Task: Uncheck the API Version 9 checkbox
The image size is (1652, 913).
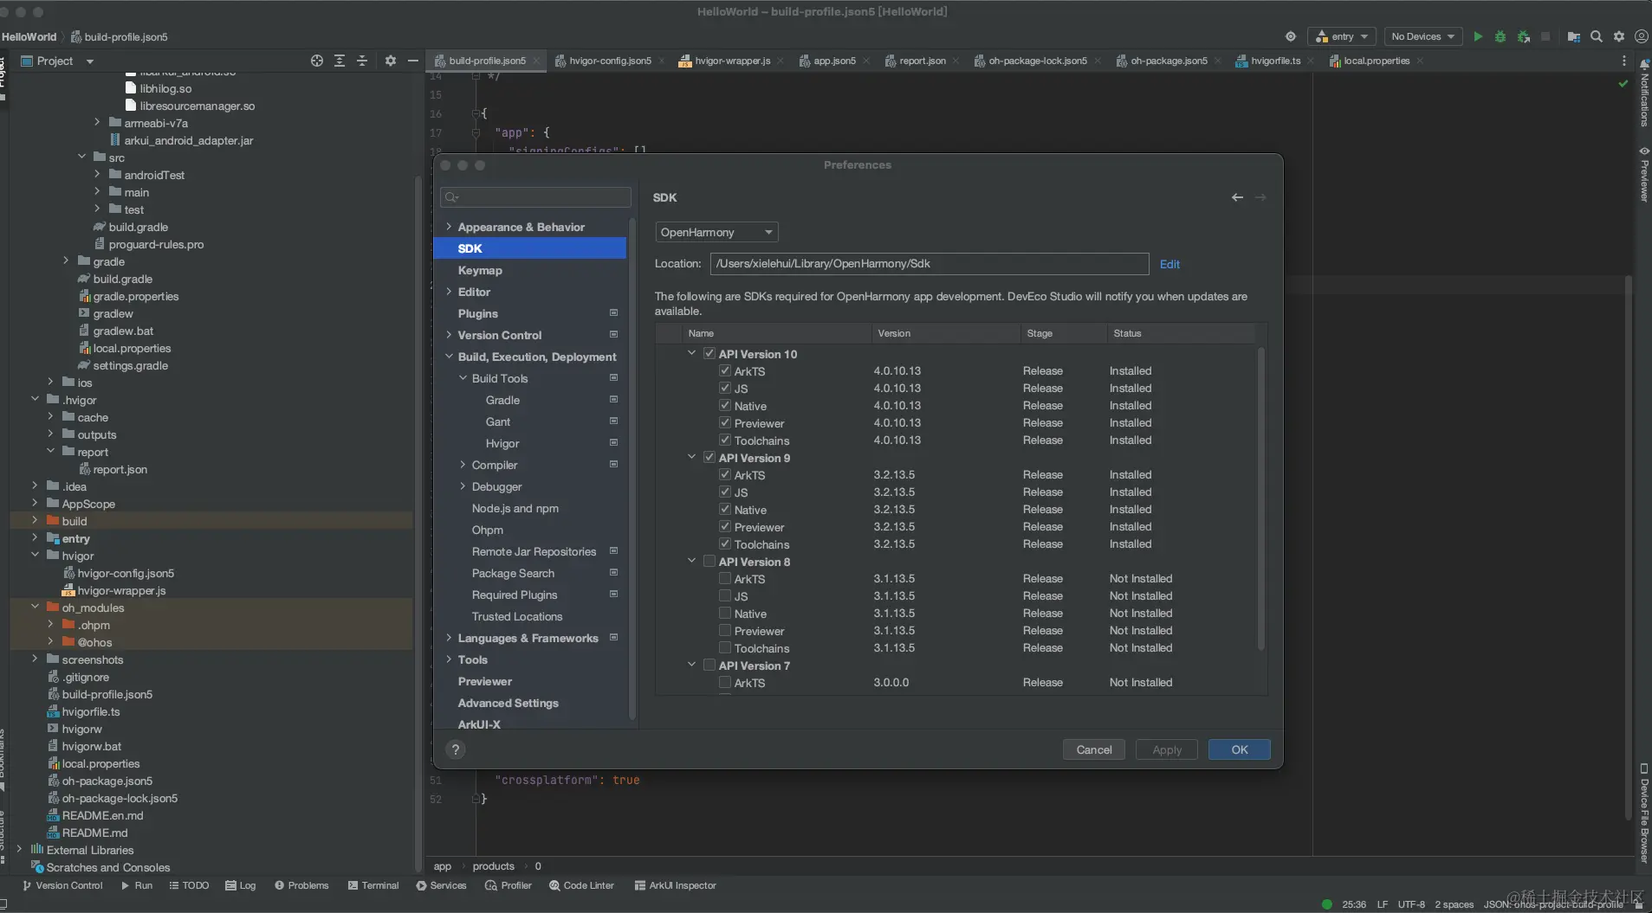Action: point(709,458)
